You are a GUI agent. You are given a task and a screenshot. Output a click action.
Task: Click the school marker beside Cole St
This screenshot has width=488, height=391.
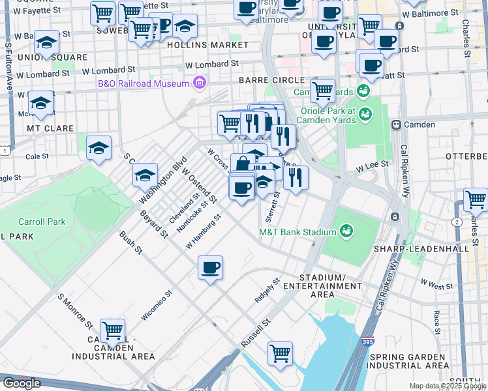point(99,149)
